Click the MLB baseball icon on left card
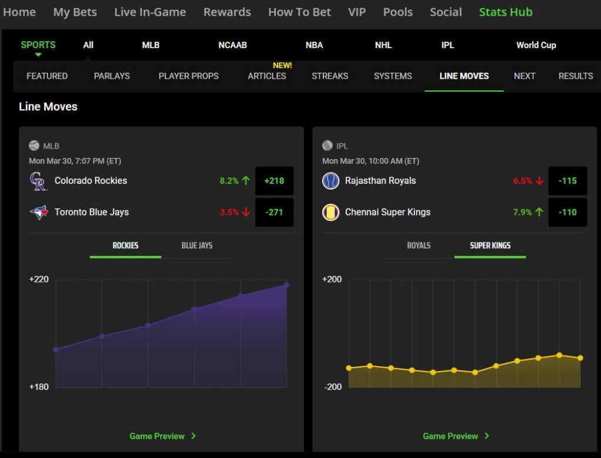Screen dimensions: 601x458 coord(33,145)
